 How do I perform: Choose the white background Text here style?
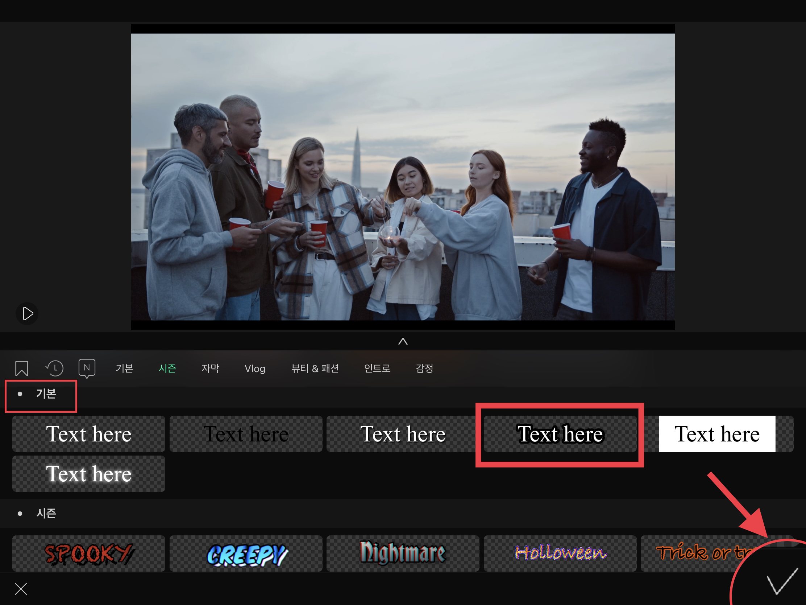(717, 434)
